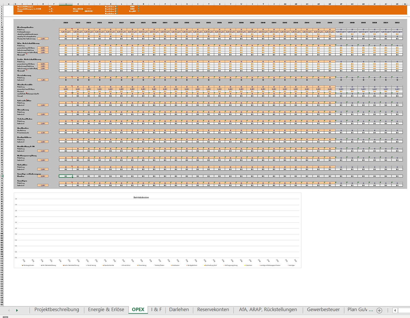Click the teal icon beside Darlehen 2

pos(116,9)
